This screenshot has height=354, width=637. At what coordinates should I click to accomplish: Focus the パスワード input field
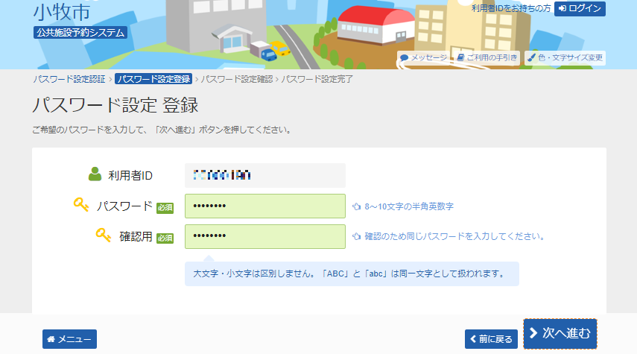pos(264,206)
